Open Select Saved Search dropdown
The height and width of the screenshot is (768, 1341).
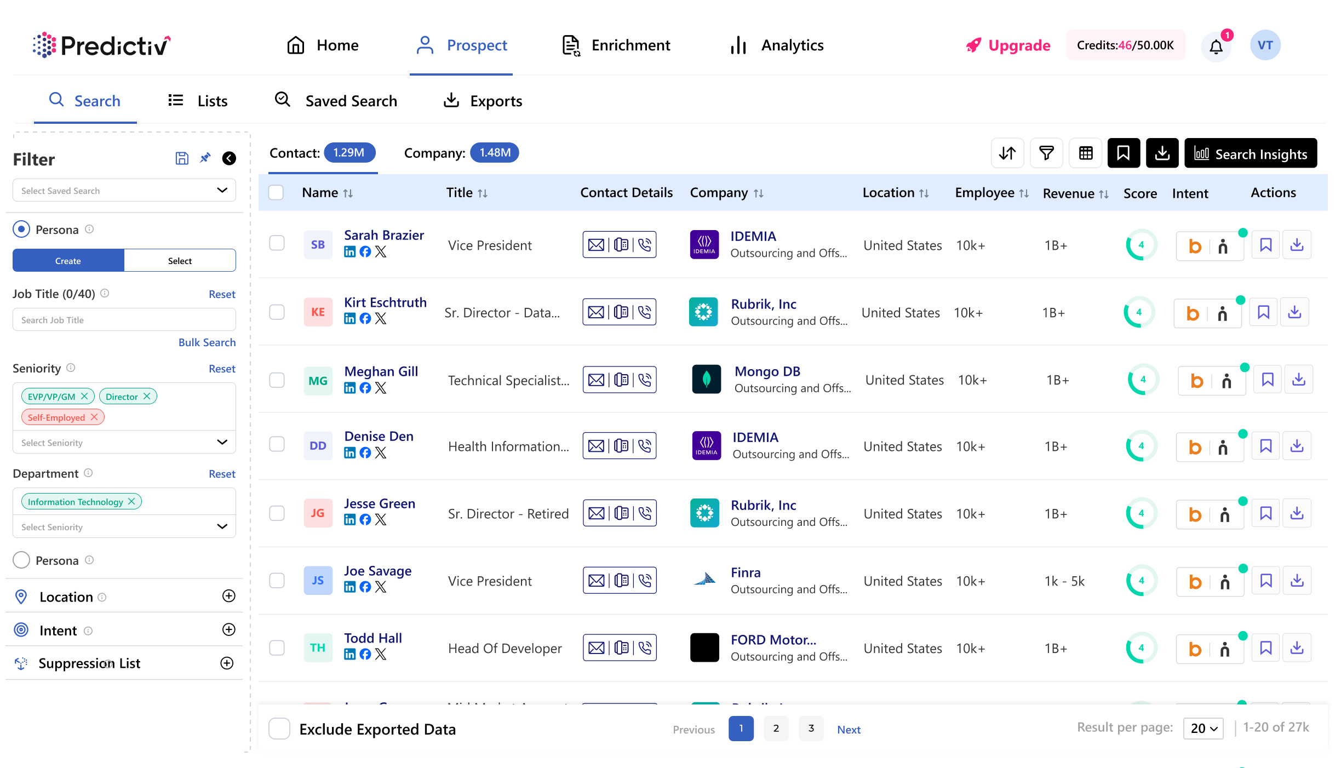tap(124, 191)
